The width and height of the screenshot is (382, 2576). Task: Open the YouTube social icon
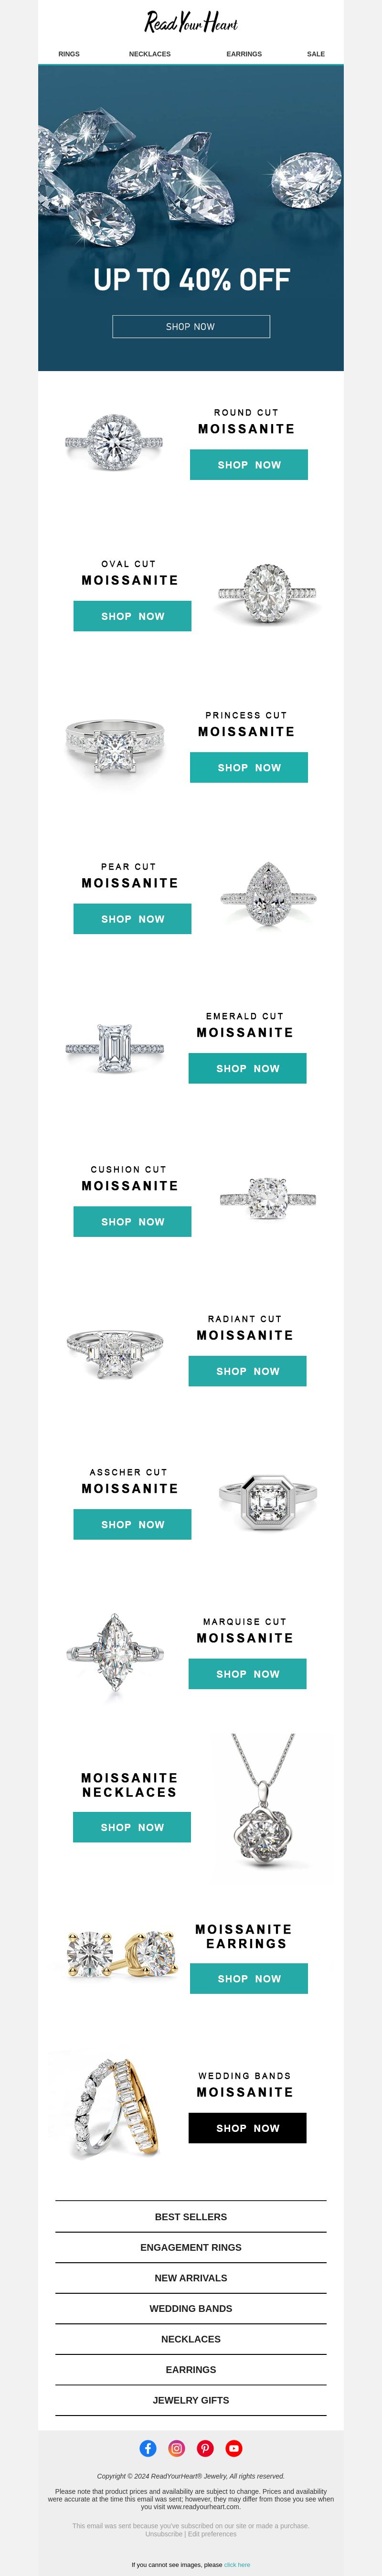234,2447
